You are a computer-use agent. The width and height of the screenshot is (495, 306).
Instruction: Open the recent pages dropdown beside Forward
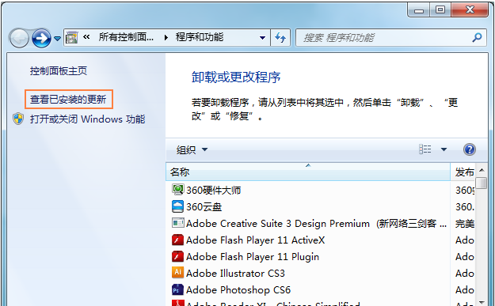point(57,39)
